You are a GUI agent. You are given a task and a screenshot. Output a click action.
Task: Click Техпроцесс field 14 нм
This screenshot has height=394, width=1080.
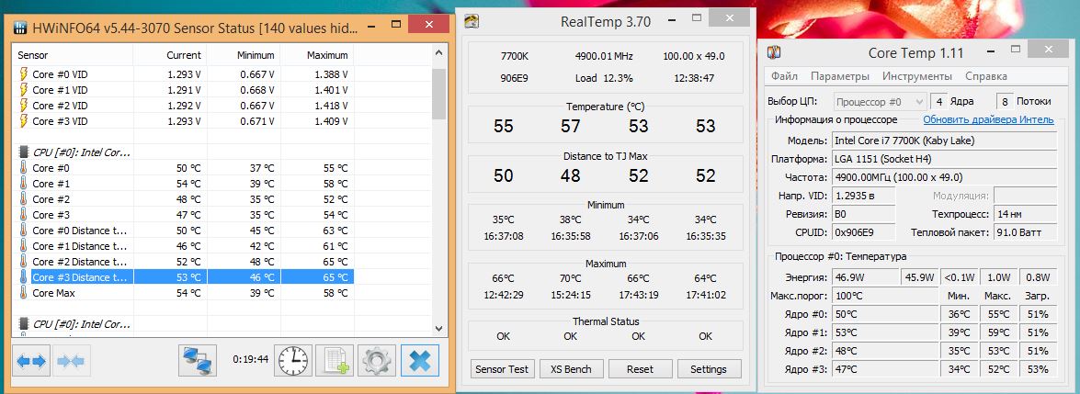point(1026,214)
